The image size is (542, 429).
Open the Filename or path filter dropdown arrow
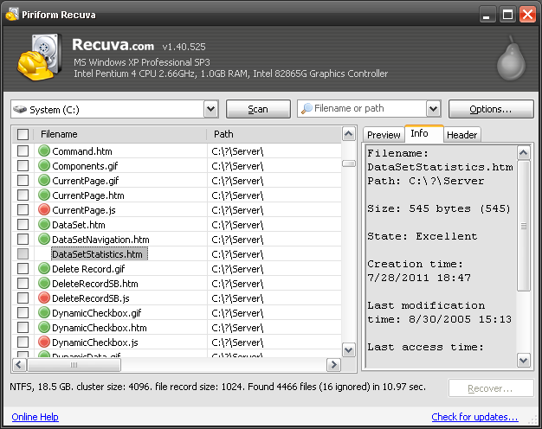[x=434, y=109]
